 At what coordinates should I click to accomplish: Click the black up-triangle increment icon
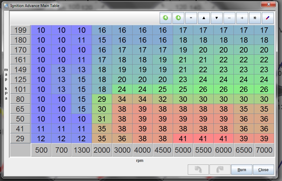tap(204, 18)
